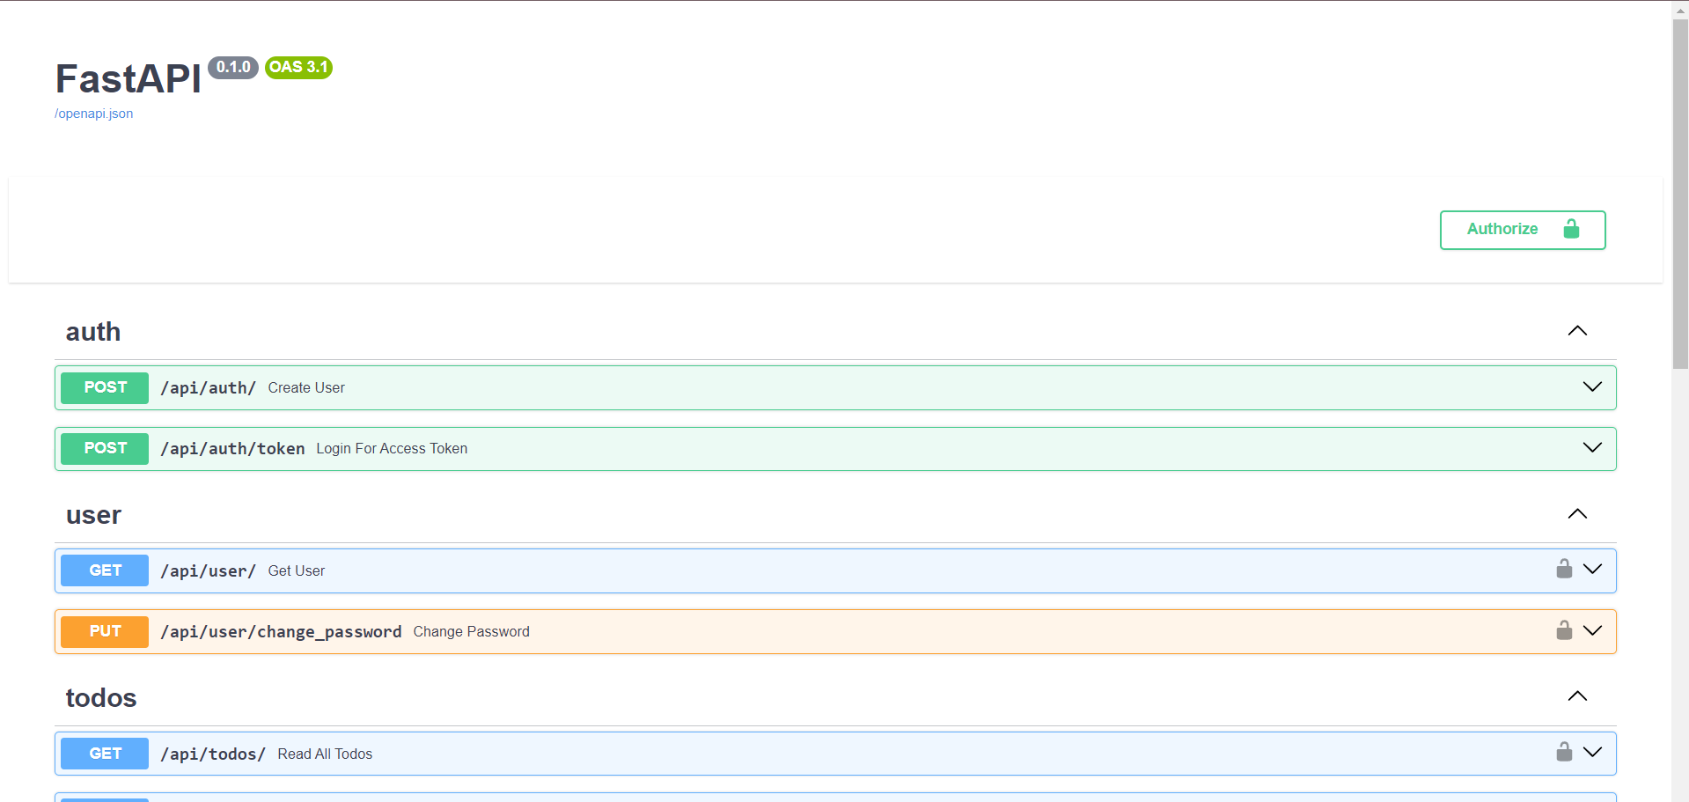
Task: Collapse the auth section with its chevron
Action: tap(1576, 330)
